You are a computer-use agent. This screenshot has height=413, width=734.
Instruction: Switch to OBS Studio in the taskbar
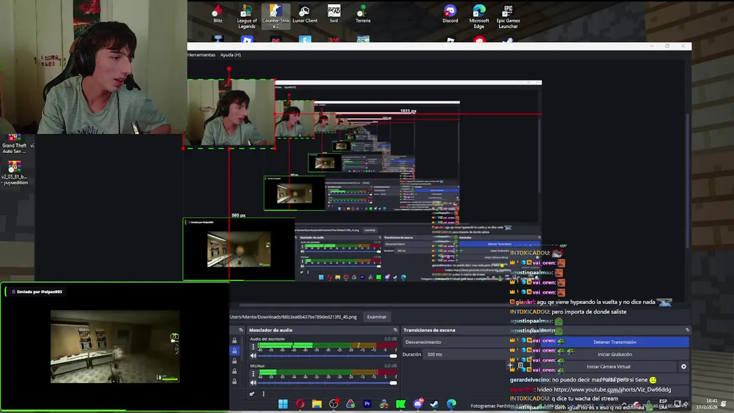click(333, 404)
